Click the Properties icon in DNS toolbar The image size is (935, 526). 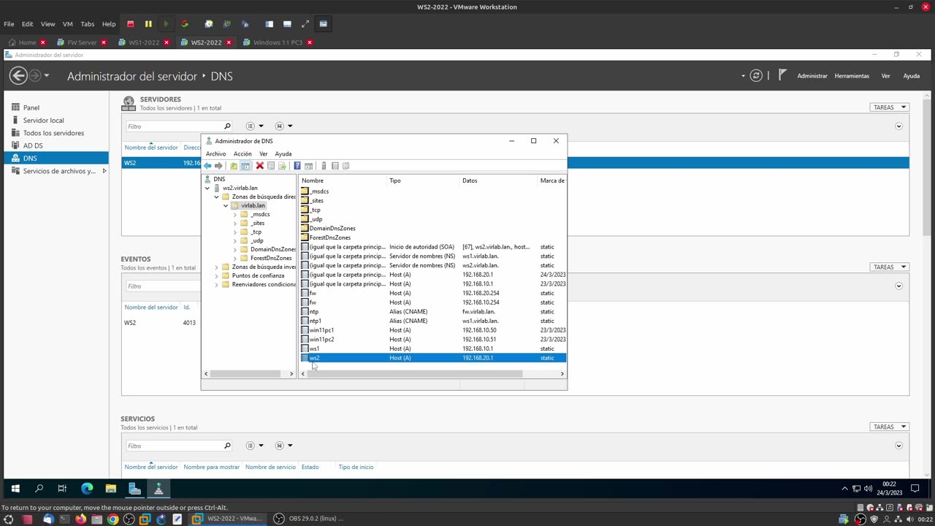point(271,166)
